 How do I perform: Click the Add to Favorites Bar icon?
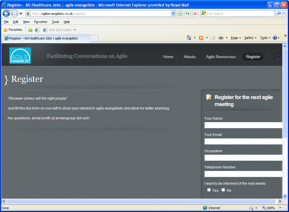coord(30,30)
